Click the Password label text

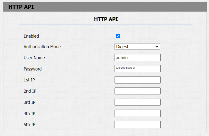[x=33, y=69]
